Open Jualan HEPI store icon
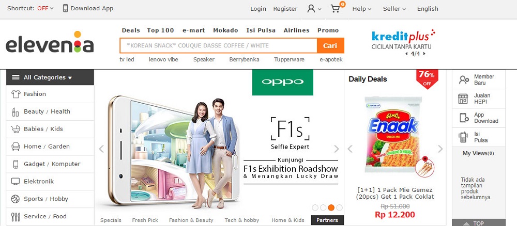Image resolution: width=517 pixels, height=226 pixels. (464, 99)
